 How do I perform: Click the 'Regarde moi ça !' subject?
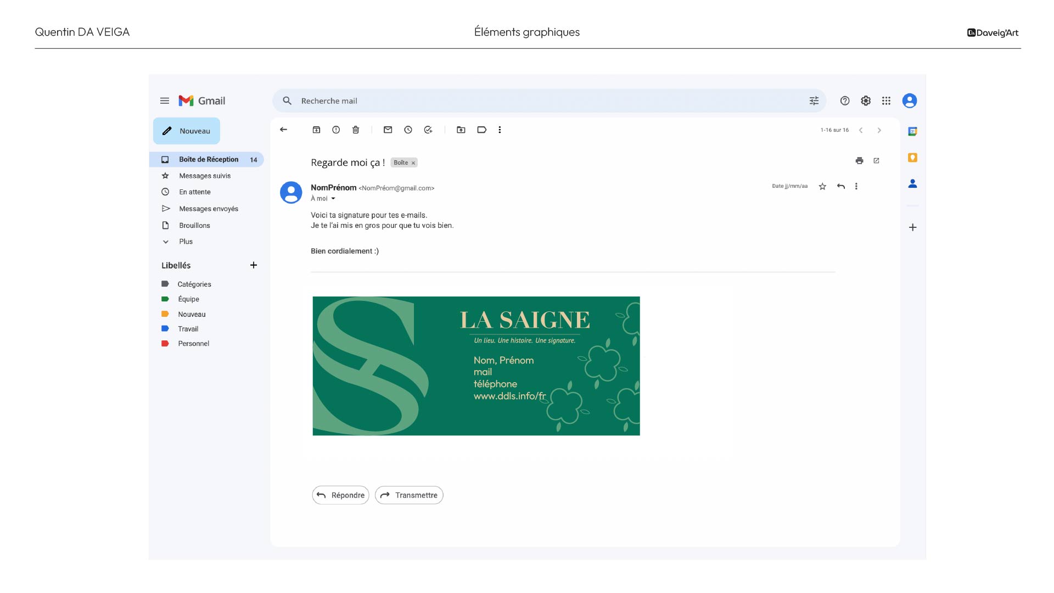click(x=347, y=163)
